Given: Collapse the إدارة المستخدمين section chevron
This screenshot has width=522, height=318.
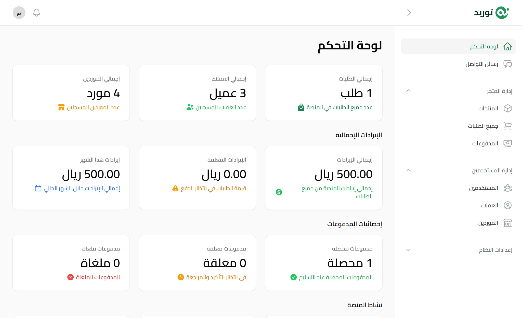Looking at the screenshot, I should tap(409, 170).
